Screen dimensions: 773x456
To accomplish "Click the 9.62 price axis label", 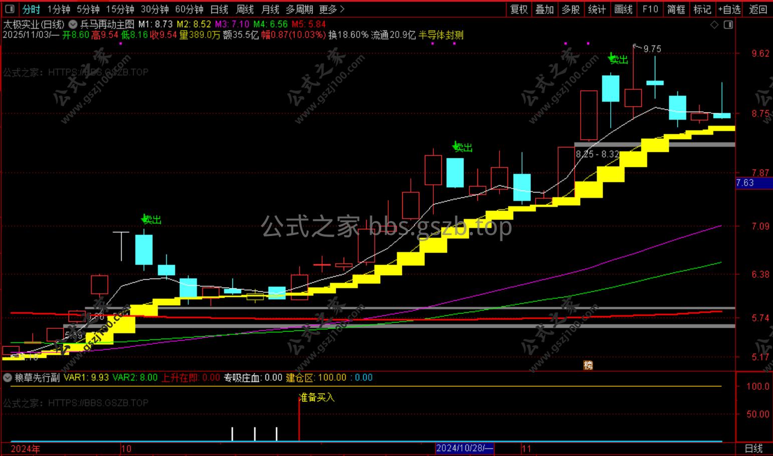I will pos(760,54).
